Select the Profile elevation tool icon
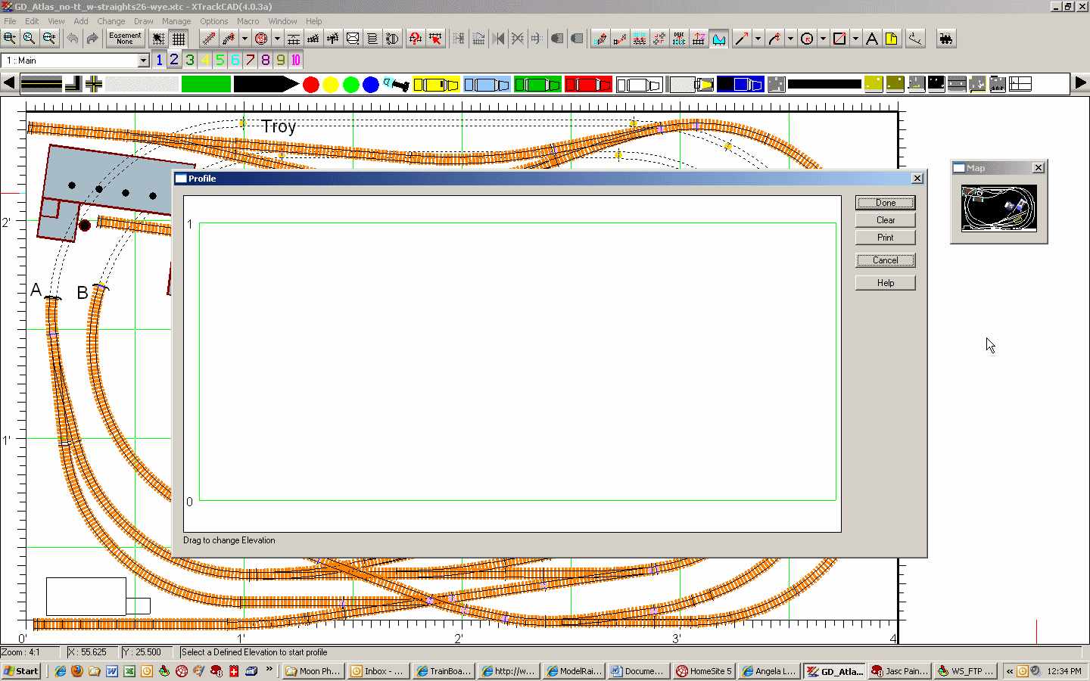The width and height of the screenshot is (1090, 681). 719,39
